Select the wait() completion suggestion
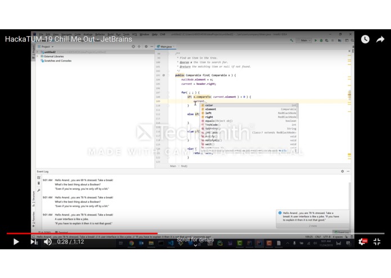This screenshot has height=278, width=391. pyautogui.click(x=249, y=144)
